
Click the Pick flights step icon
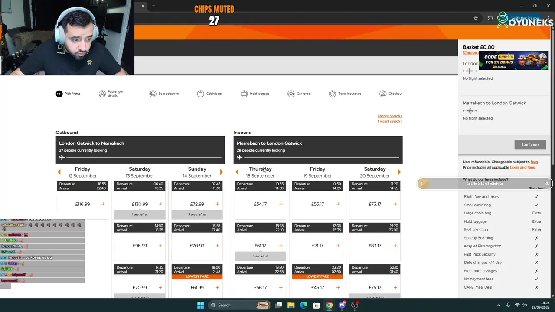coord(59,94)
